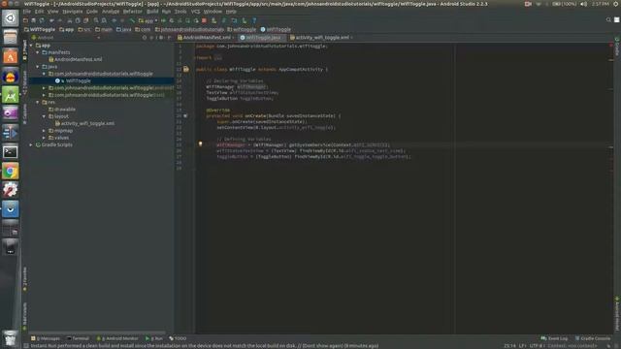Click the Replace icon in the toolbar
The image size is (621, 349).
pos(104,20)
